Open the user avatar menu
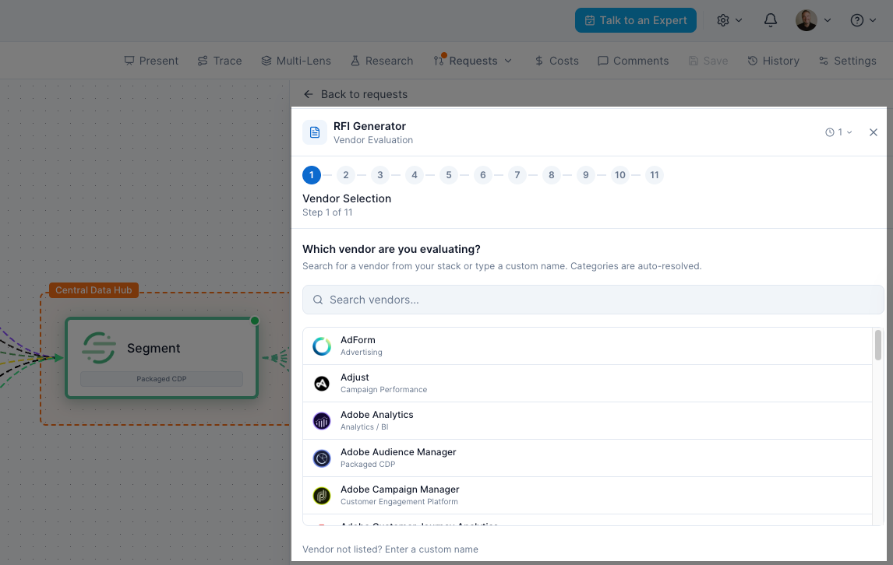This screenshot has width=893, height=565. coord(814,20)
